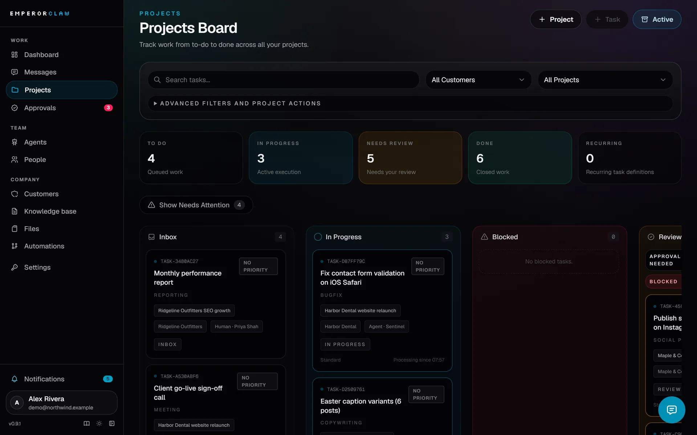Click the search magnifier icon

[x=157, y=80]
